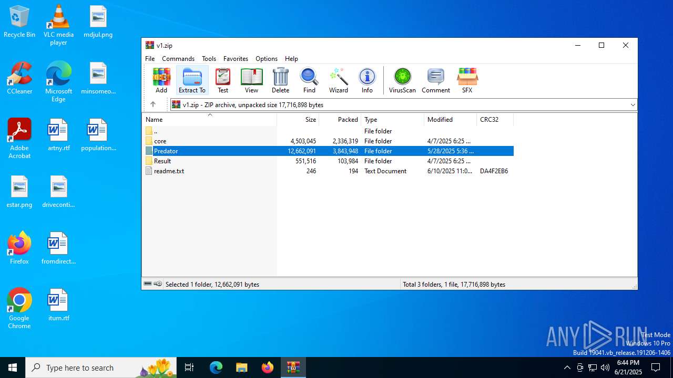Launch the Wizard wand tool

(x=339, y=80)
